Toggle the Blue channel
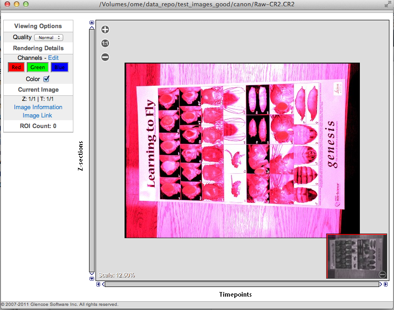The width and height of the screenshot is (394, 310). point(60,67)
